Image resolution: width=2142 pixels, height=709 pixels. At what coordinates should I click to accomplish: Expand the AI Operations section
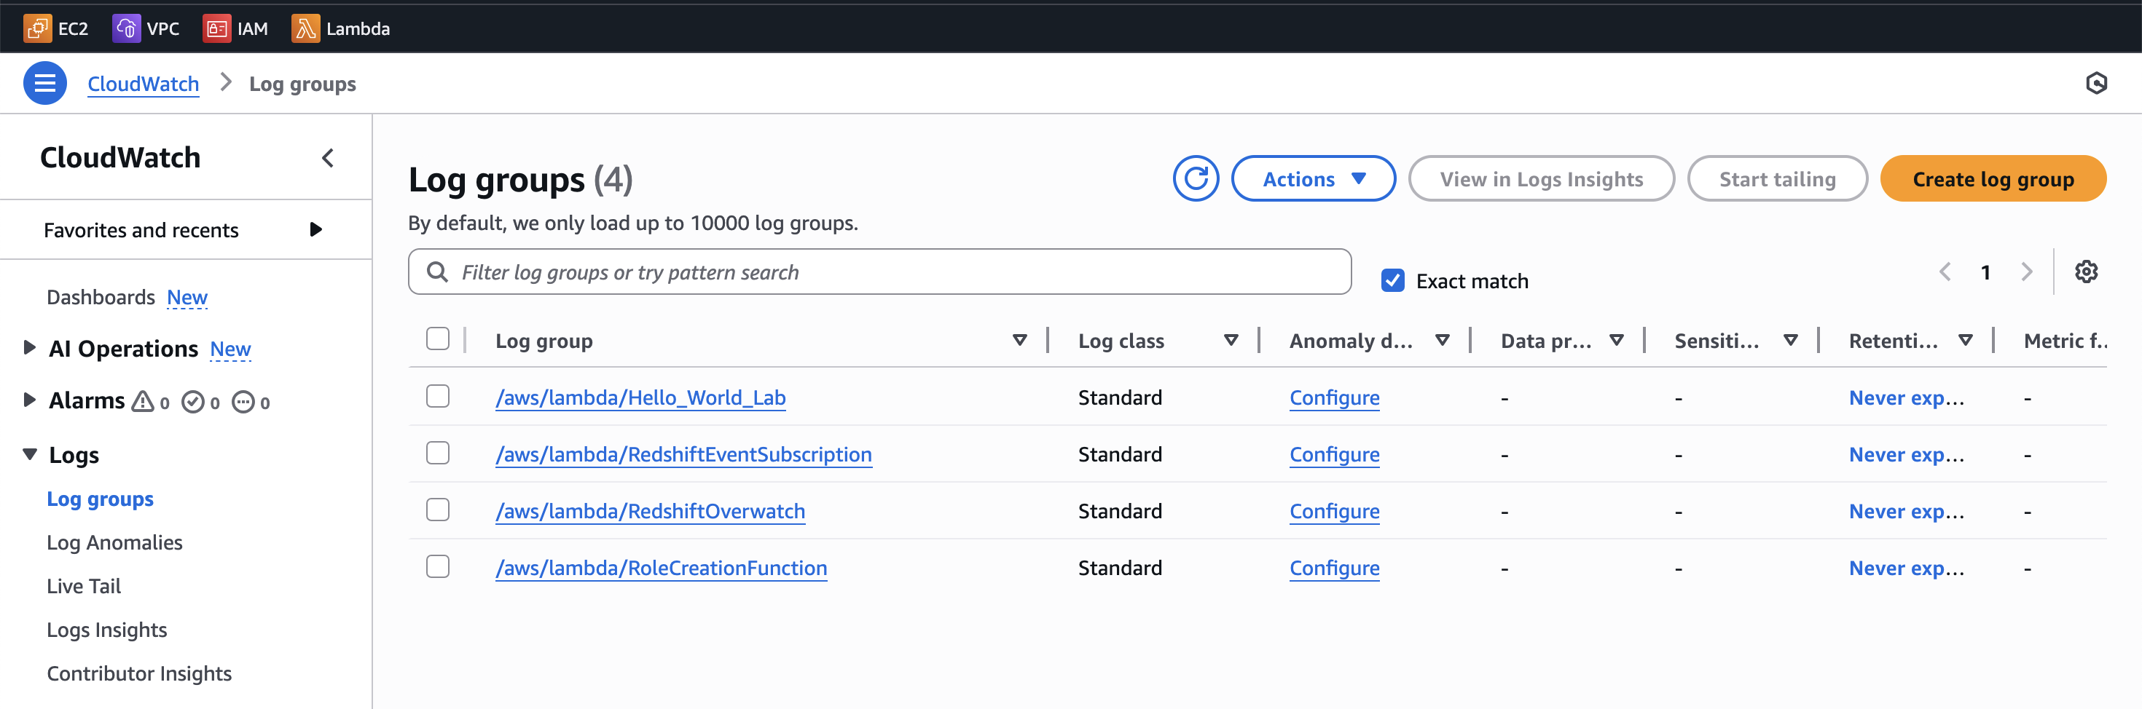[x=29, y=347]
